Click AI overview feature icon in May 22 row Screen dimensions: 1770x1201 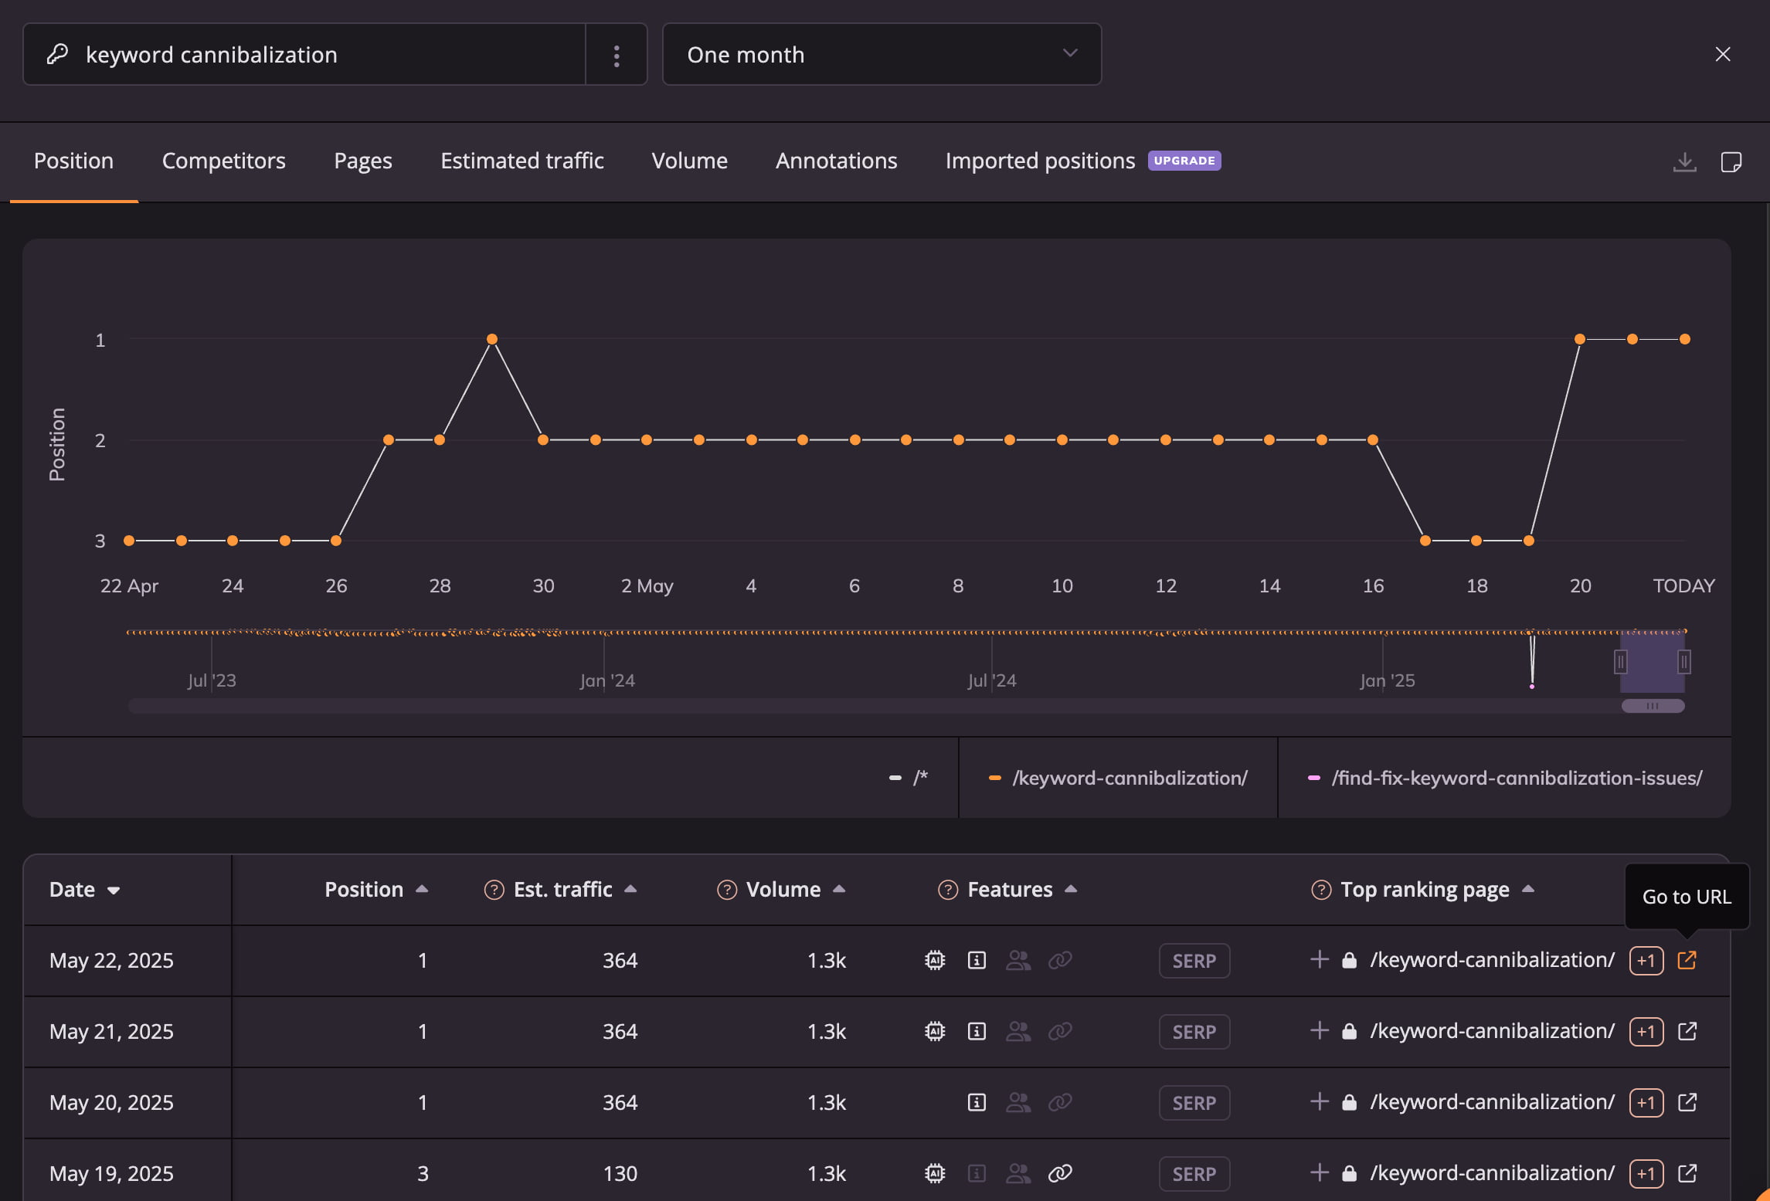pos(935,960)
